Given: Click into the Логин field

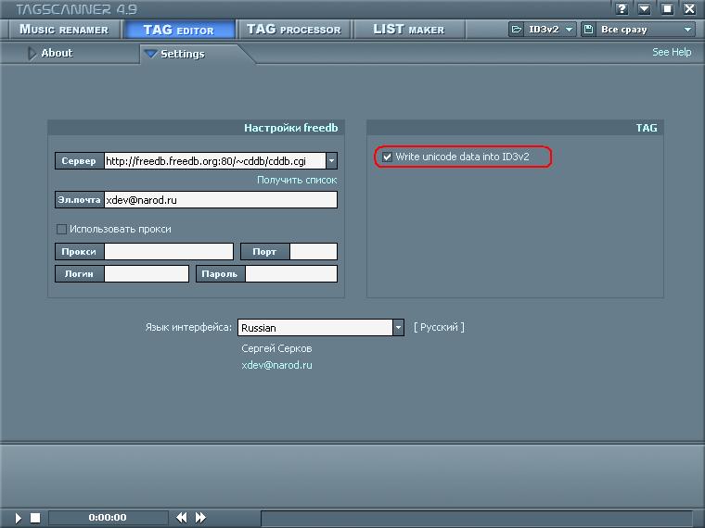Looking at the screenshot, I should coord(147,274).
